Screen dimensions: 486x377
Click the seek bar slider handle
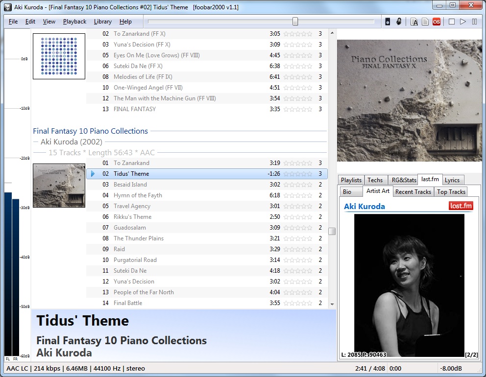coord(295,22)
